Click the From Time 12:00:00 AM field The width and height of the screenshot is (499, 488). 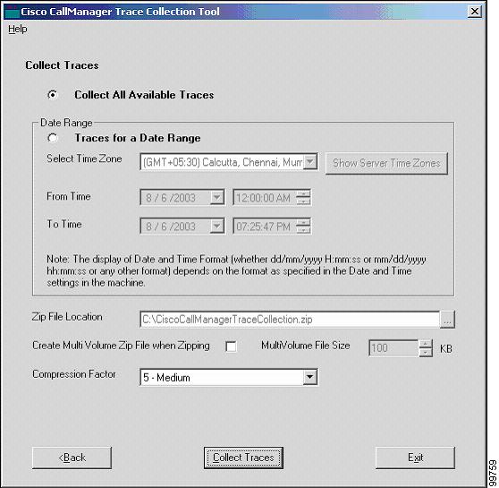tap(264, 198)
